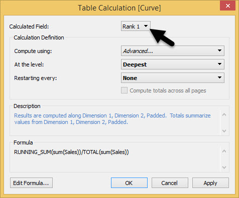Click the Edit Formula button

31,183
